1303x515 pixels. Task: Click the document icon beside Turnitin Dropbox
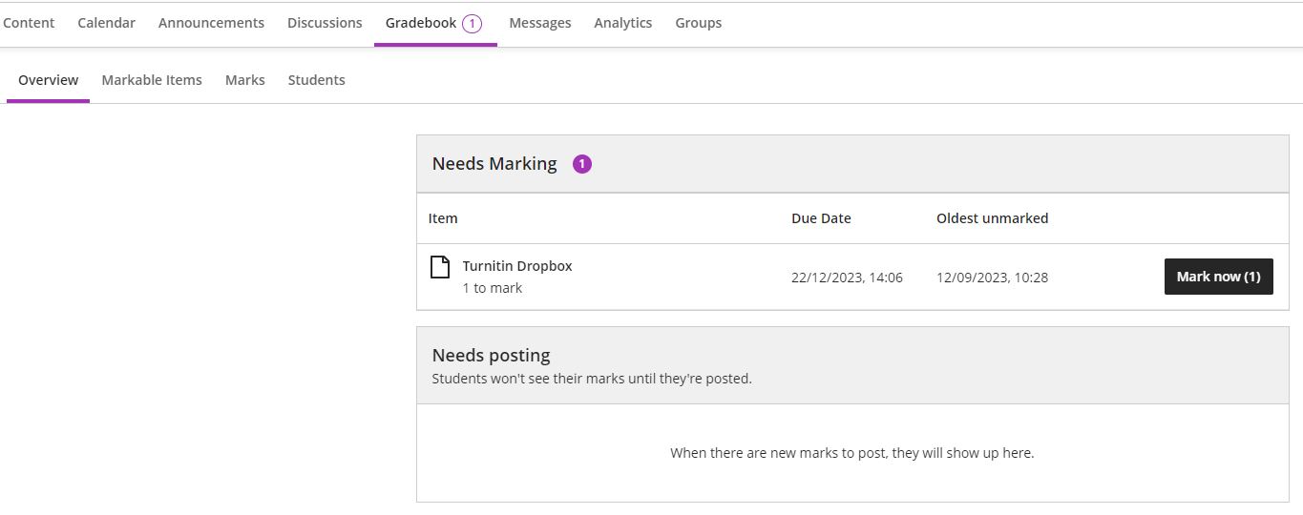pos(439,267)
